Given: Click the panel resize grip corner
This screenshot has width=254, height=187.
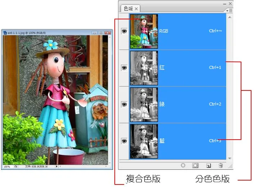Looking at the screenshot, I should point(231,166).
